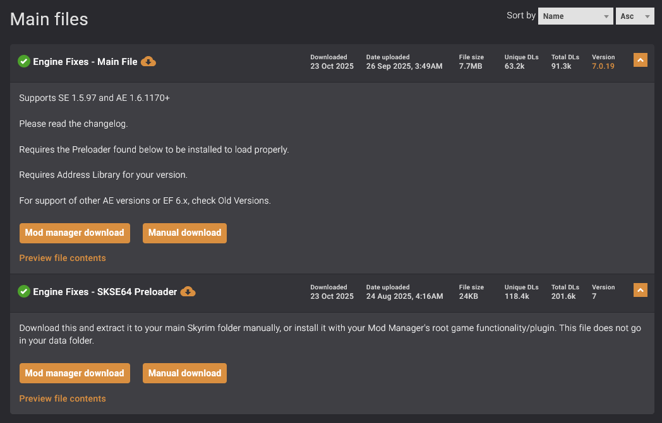662x423 pixels.
Task: Open the Asc sort order dropdown
Action: 635,16
